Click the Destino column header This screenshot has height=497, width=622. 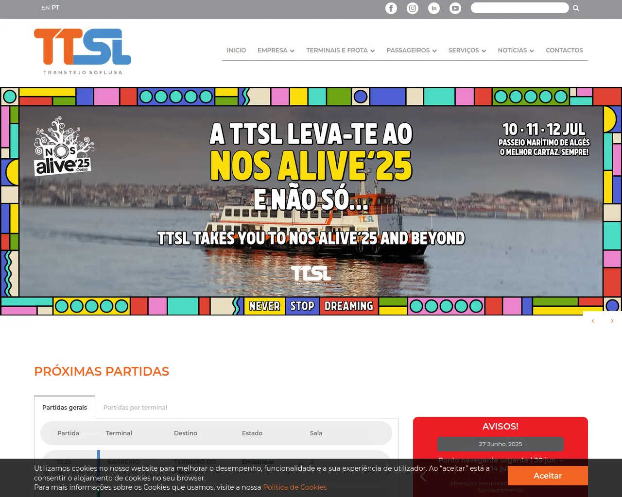click(x=186, y=433)
